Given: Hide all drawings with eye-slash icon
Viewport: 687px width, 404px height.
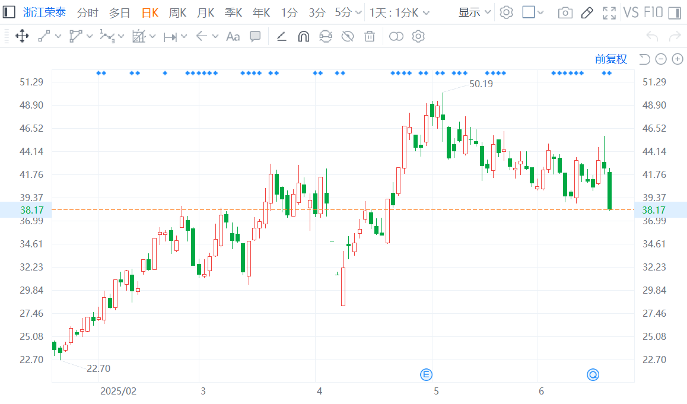Looking at the screenshot, I should click(348, 36).
